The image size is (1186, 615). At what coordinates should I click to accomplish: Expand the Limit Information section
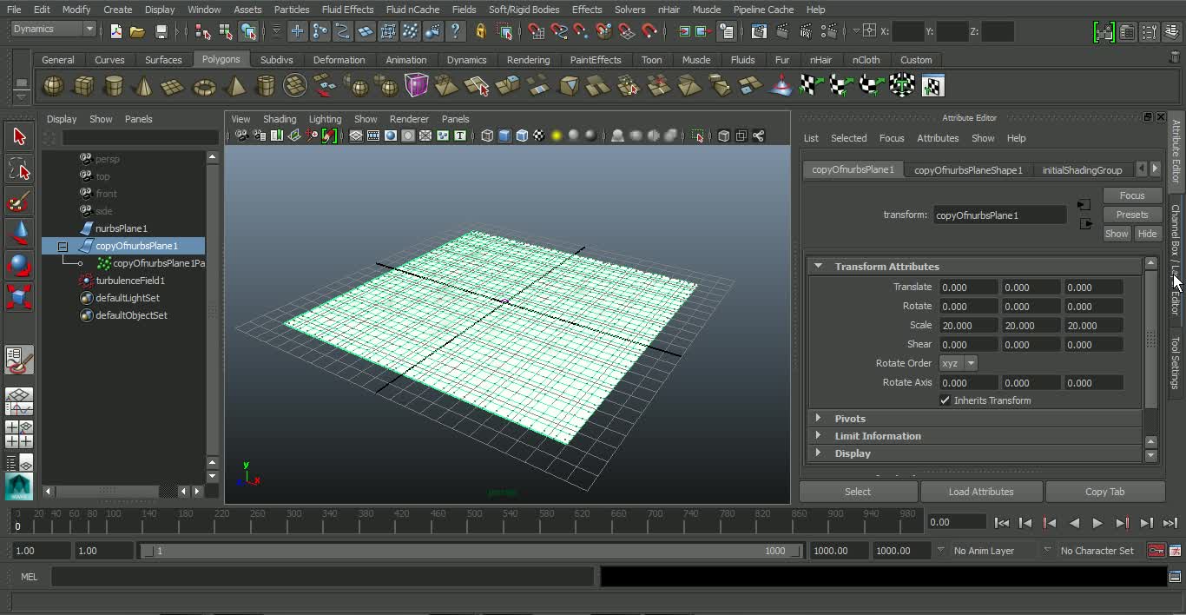pyautogui.click(x=818, y=435)
